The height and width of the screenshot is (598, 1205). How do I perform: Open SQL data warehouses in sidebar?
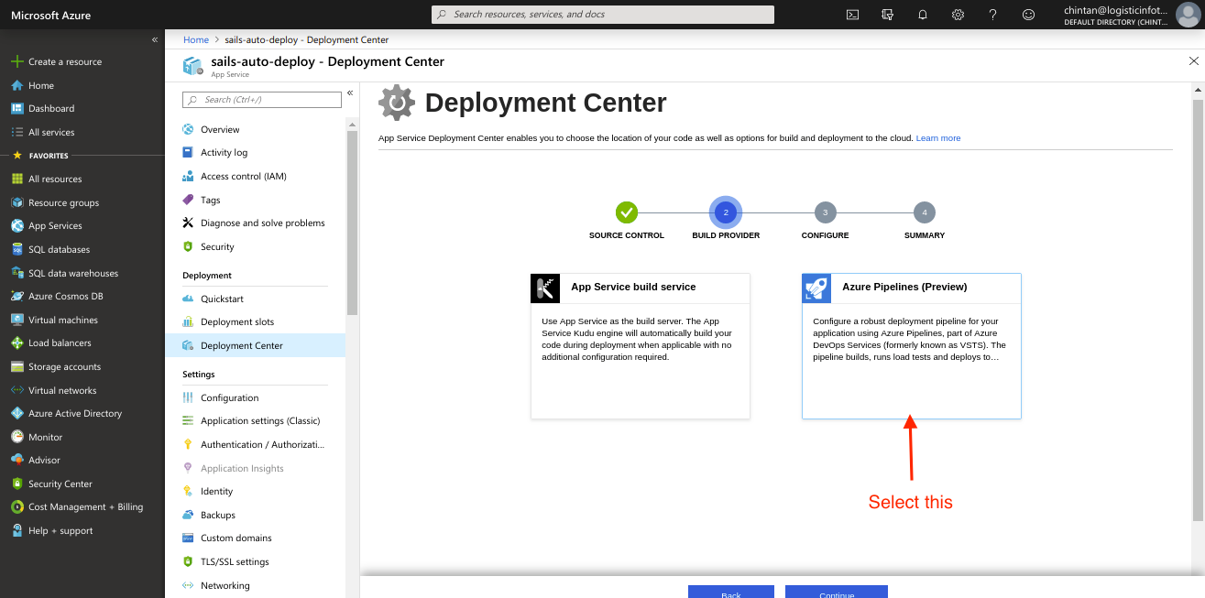(x=72, y=273)
